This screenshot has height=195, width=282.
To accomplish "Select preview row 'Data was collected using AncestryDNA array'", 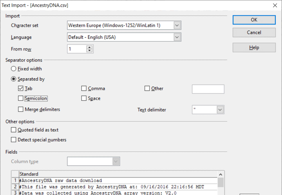I will tap(118, 193).
